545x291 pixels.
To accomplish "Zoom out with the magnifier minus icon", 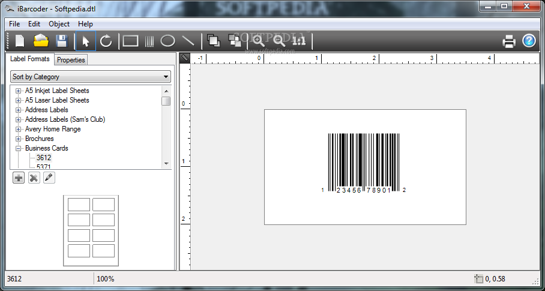I will (279, 41).
